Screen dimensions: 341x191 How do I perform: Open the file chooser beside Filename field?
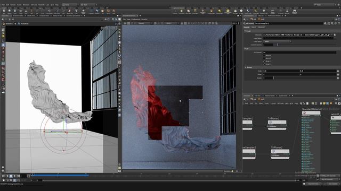[335, 35]
